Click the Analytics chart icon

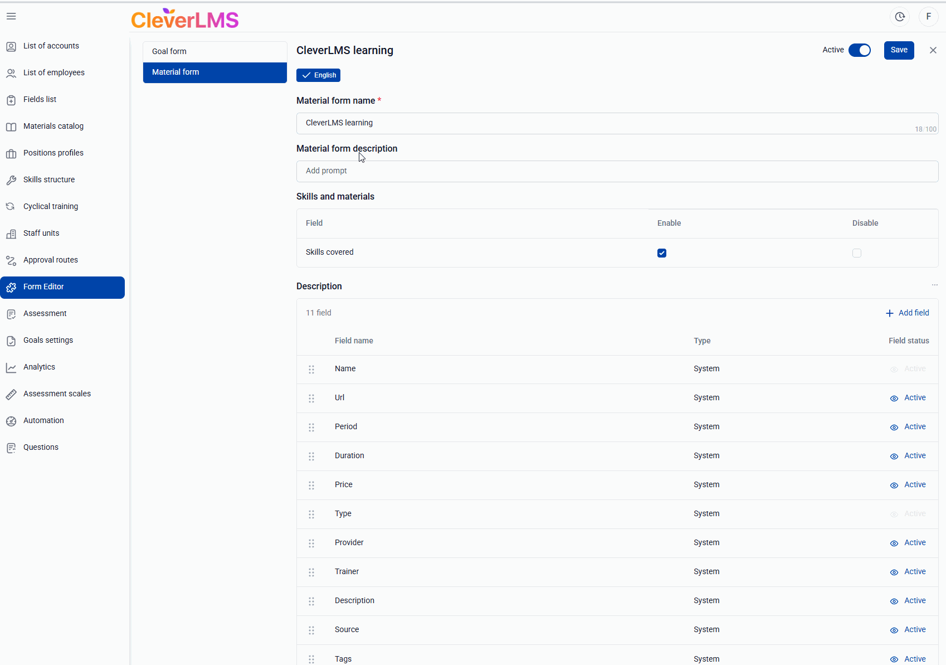(x=11, y=367)
